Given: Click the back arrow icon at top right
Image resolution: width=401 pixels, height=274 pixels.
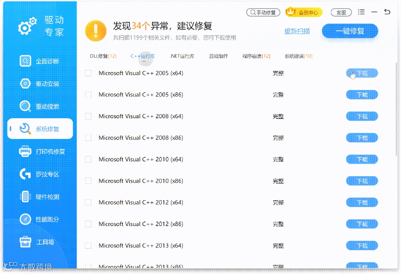Looking at the screenshot, I should [387, 12].
